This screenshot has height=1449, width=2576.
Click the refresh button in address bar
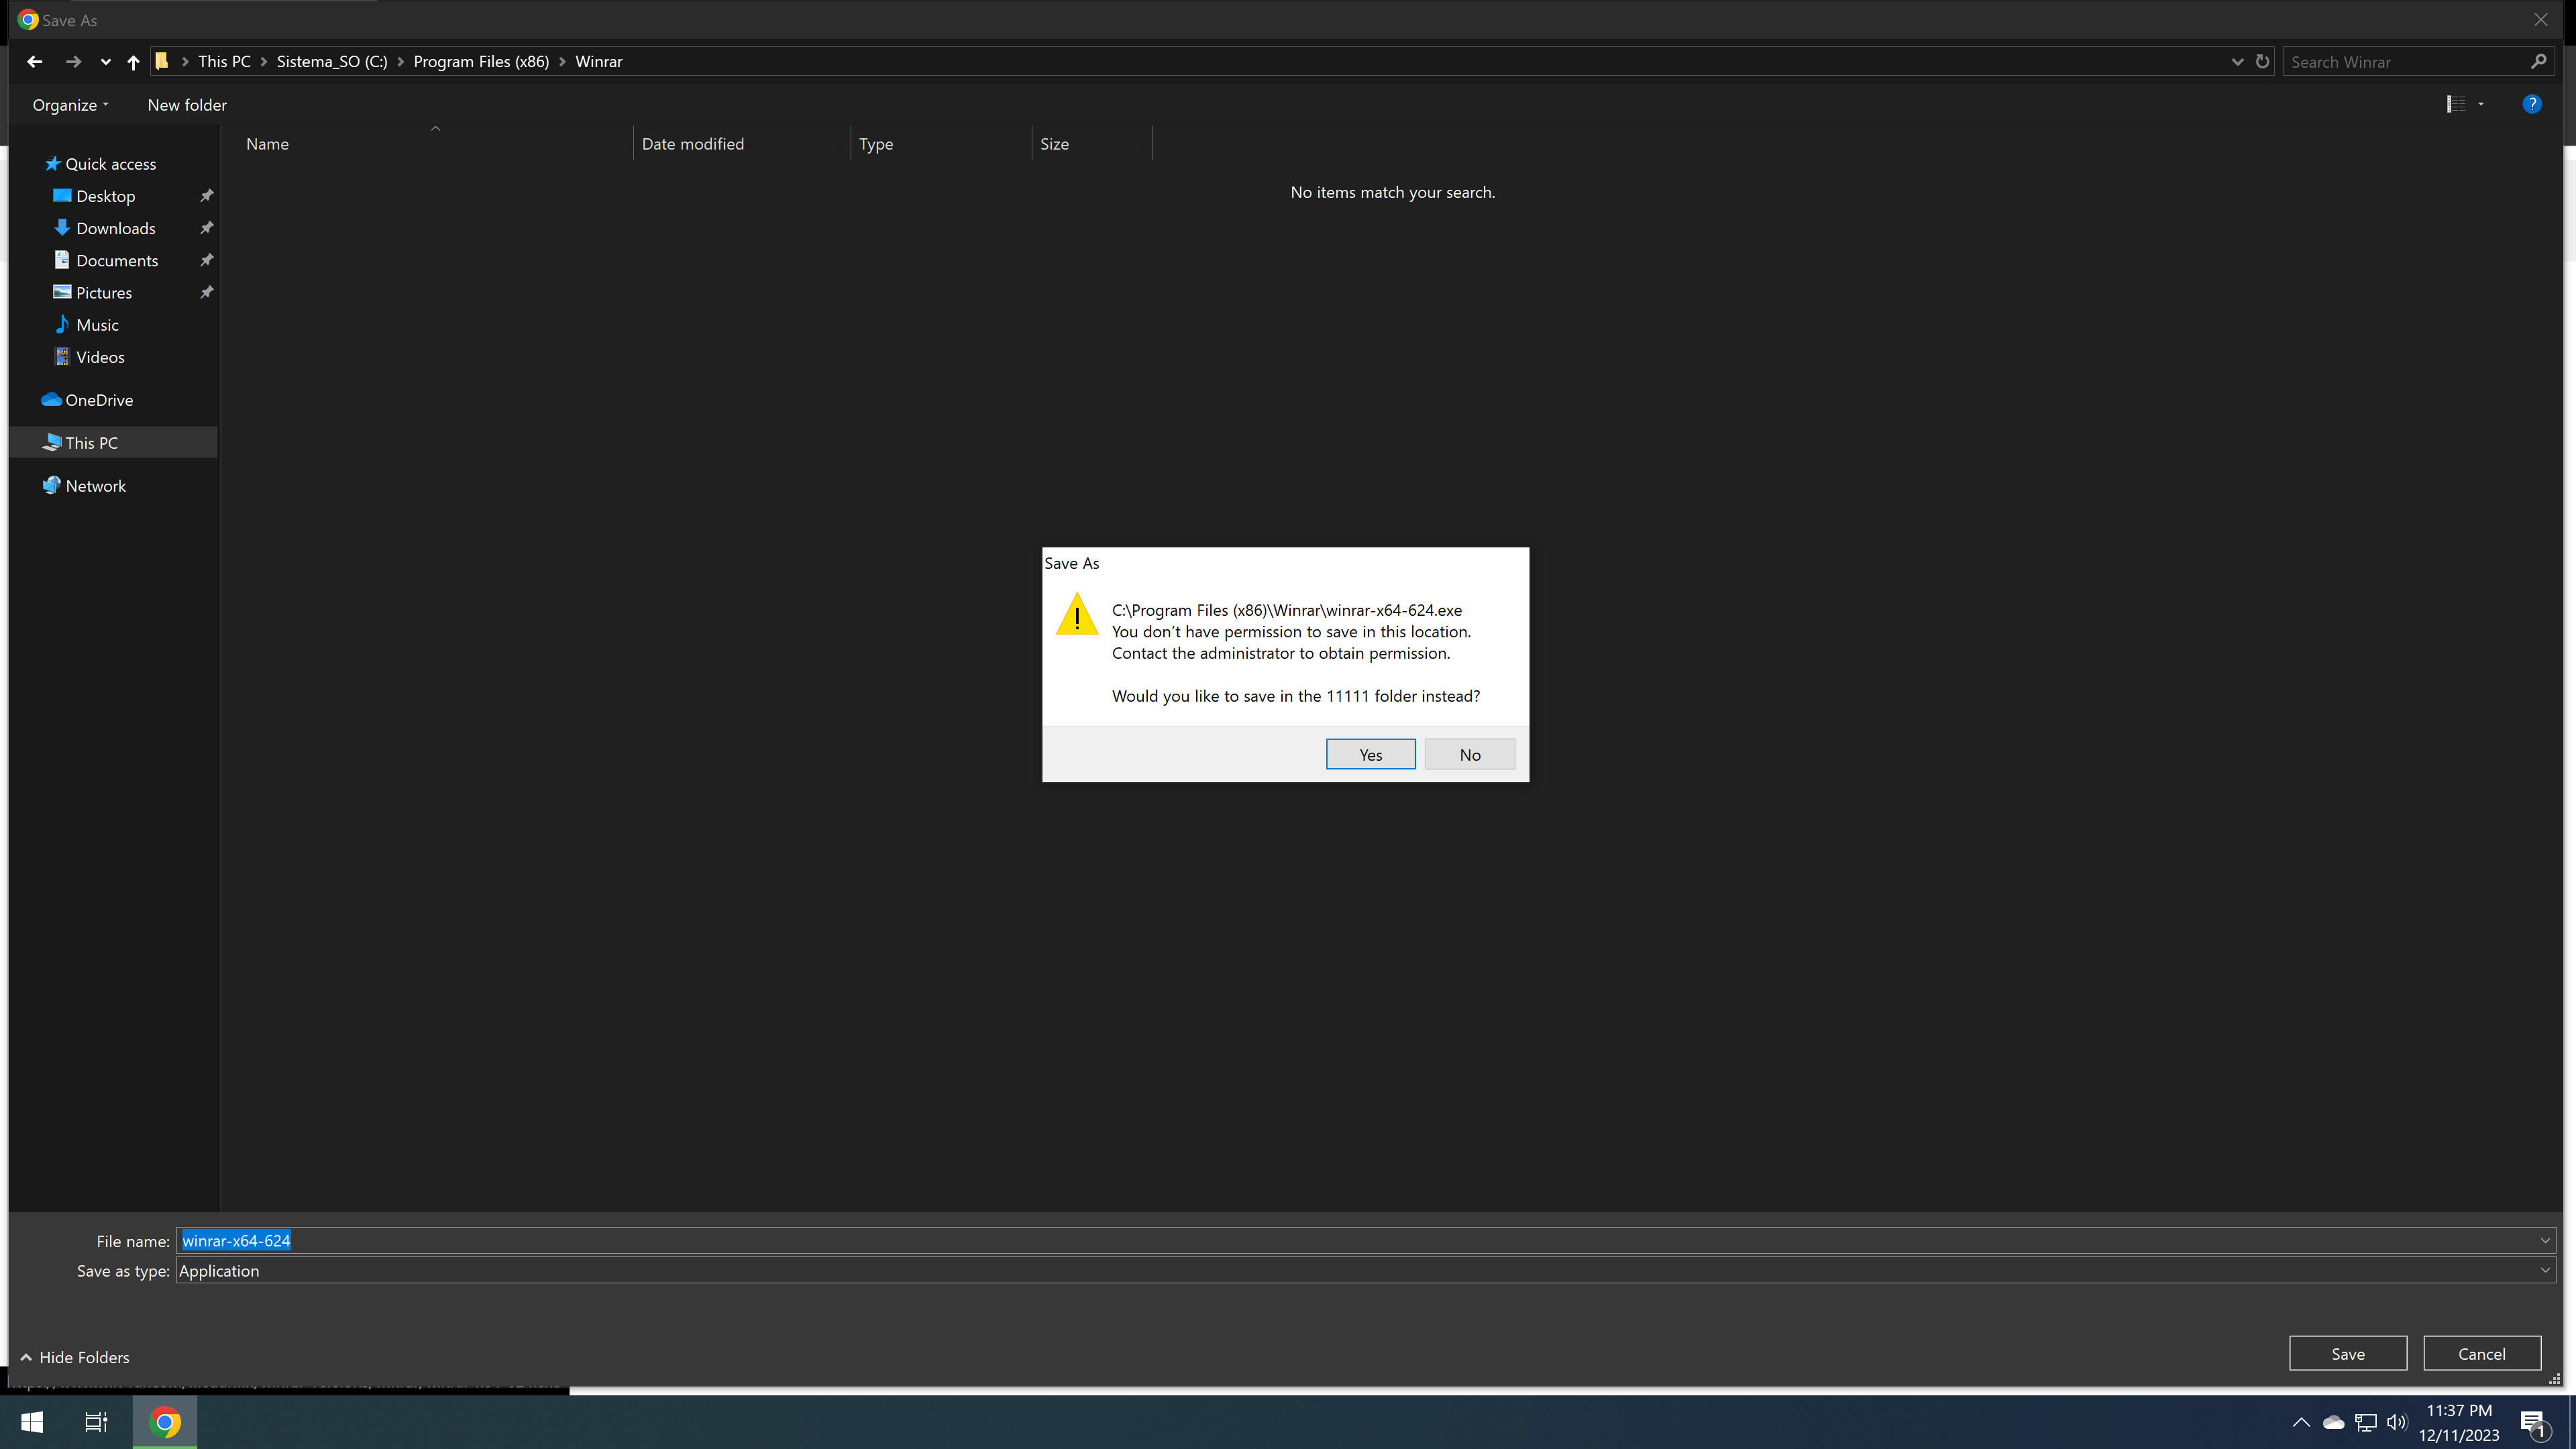point(2262,62)
